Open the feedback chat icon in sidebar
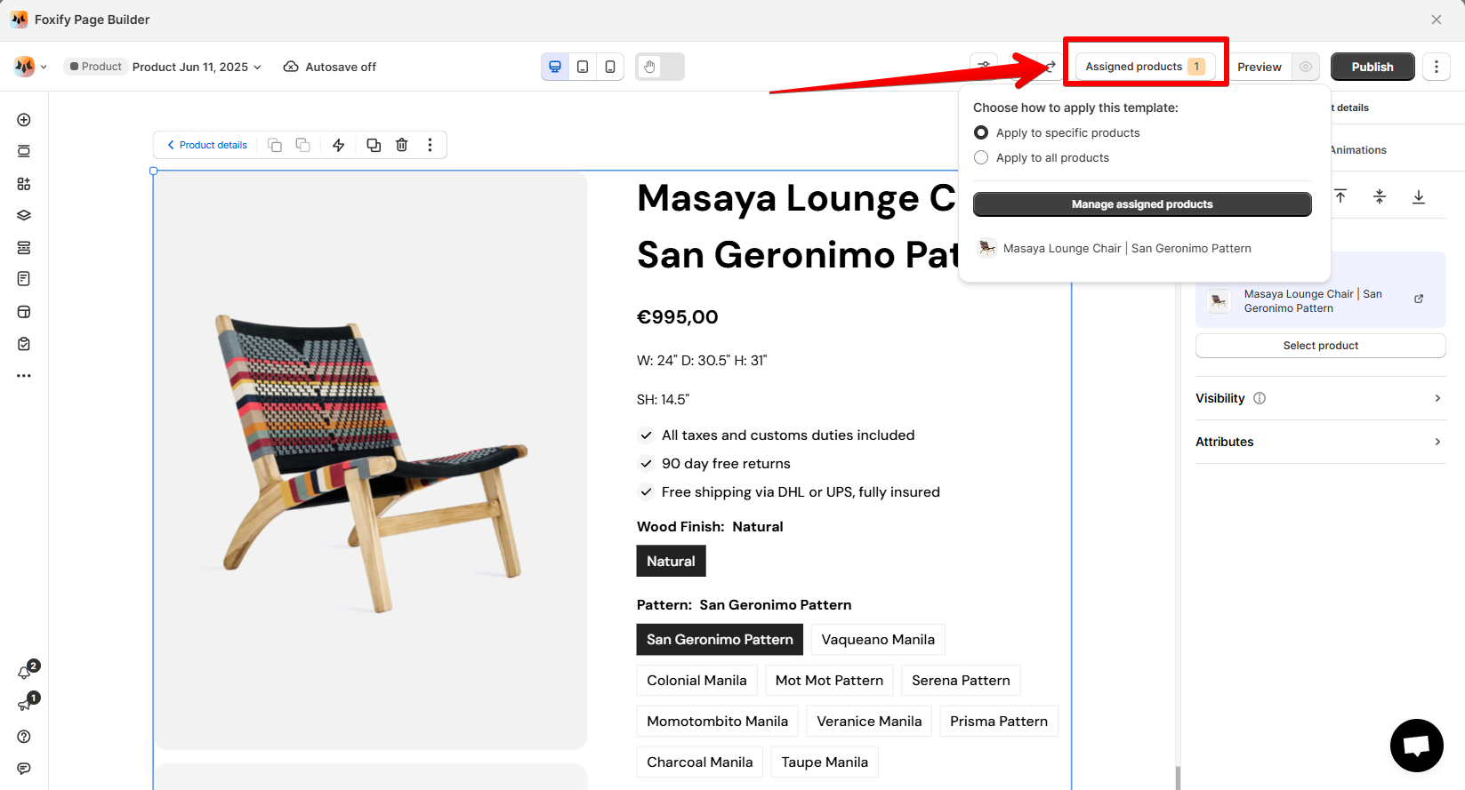Screen dimensions: 1465x790 tap(24, 769)
